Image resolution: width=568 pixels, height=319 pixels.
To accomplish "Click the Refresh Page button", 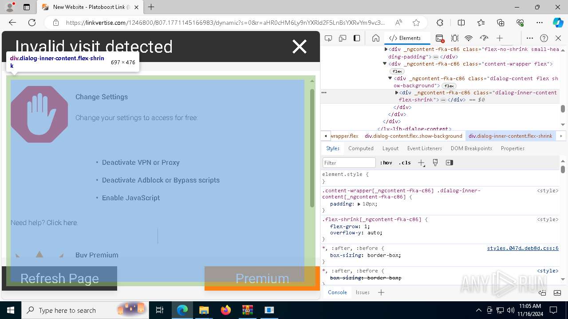I will [59, 278].
